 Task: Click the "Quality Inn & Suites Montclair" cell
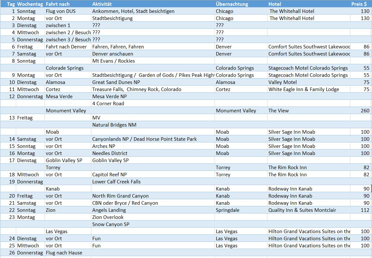302,210
